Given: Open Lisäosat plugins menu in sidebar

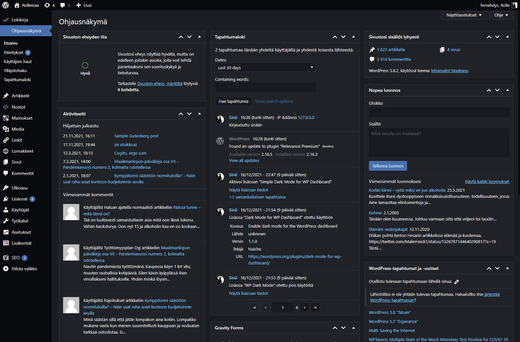Looking at the screenshot, I should 19,199.
